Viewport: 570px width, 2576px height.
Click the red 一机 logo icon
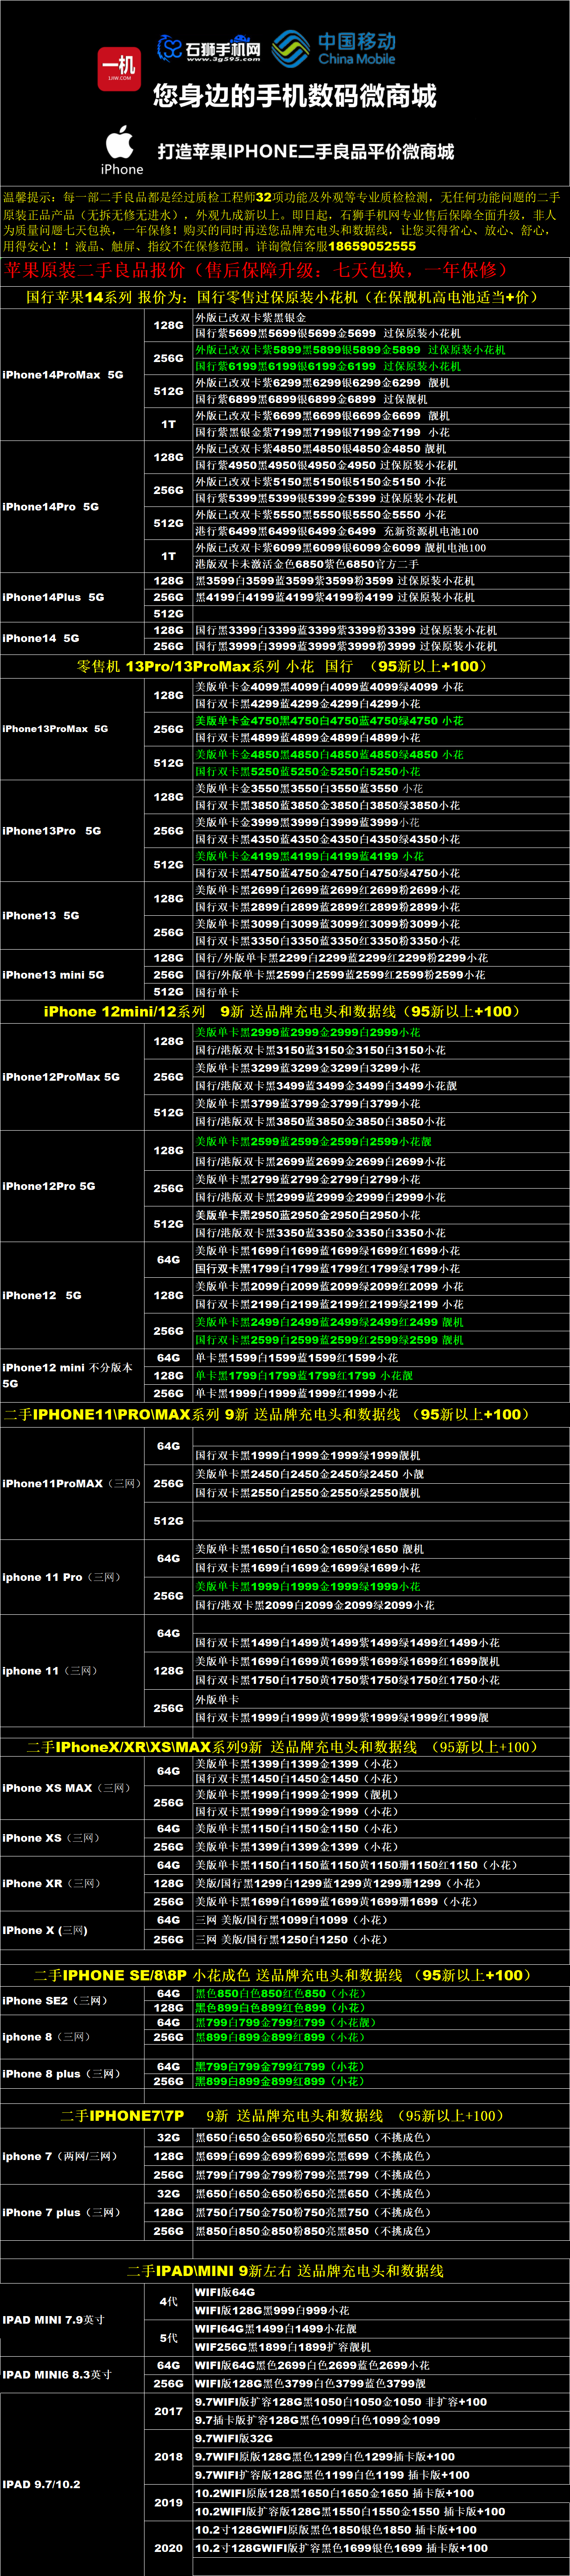[x=119, y=69]
